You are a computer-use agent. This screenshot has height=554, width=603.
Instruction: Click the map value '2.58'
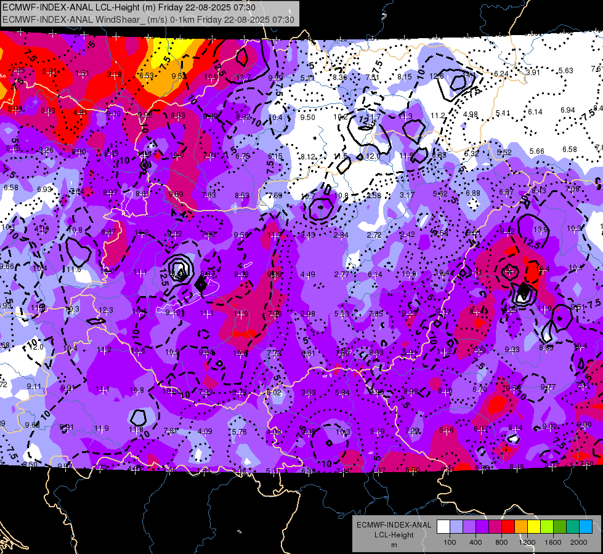[373, 195]
